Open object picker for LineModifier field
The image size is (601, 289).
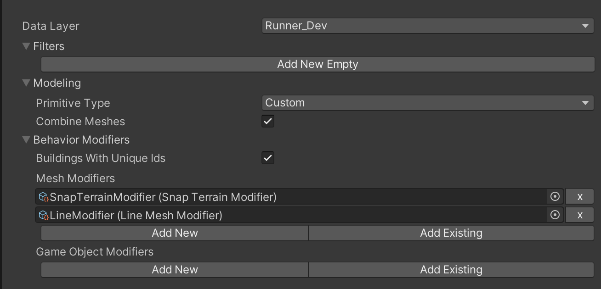coord(555,215)
